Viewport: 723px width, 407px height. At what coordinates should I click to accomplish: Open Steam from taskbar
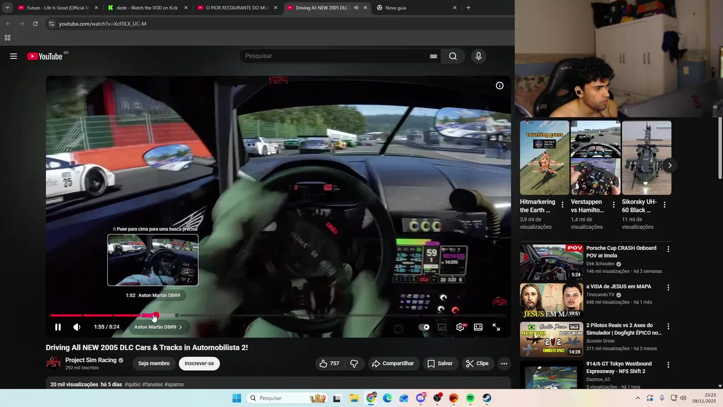(487, 398)
